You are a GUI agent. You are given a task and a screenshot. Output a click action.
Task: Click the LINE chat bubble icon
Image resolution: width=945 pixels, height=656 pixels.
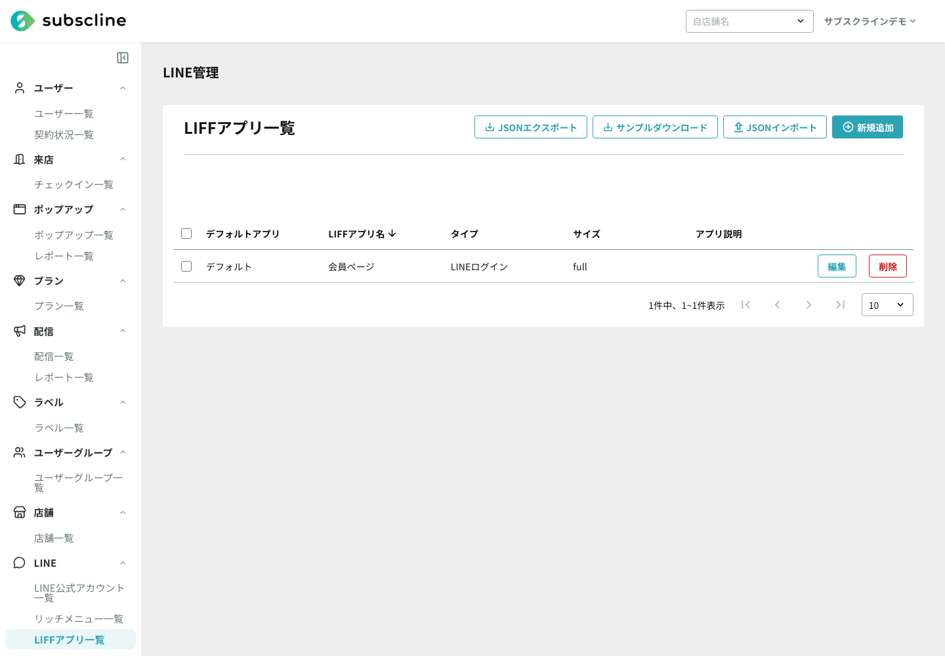[20, 563]
